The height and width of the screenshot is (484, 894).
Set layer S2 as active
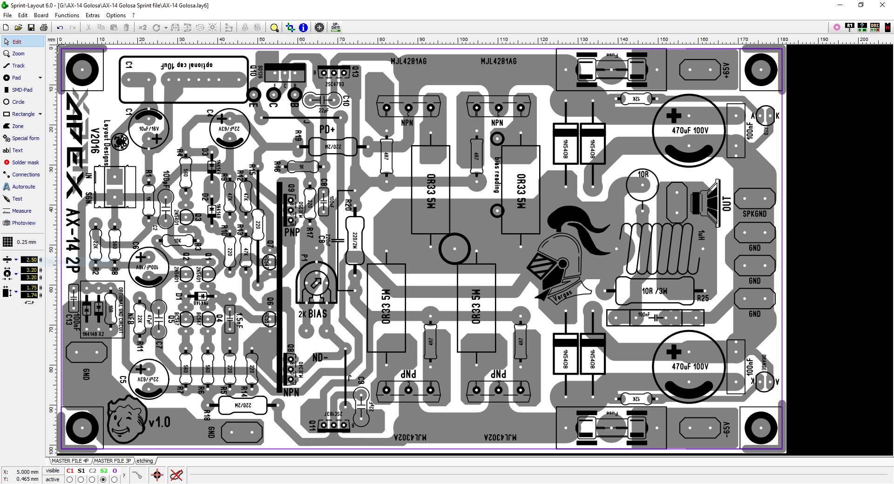coord(103,479)
